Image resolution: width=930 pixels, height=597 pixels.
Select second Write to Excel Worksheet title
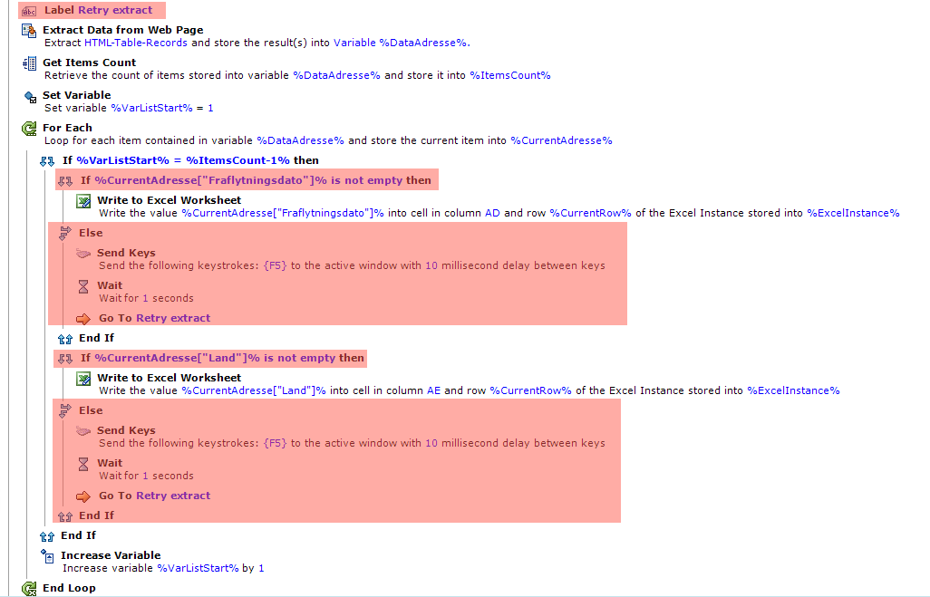(x=169, y=378)
